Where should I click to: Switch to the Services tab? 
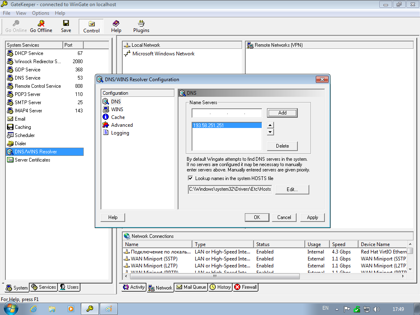43,287
